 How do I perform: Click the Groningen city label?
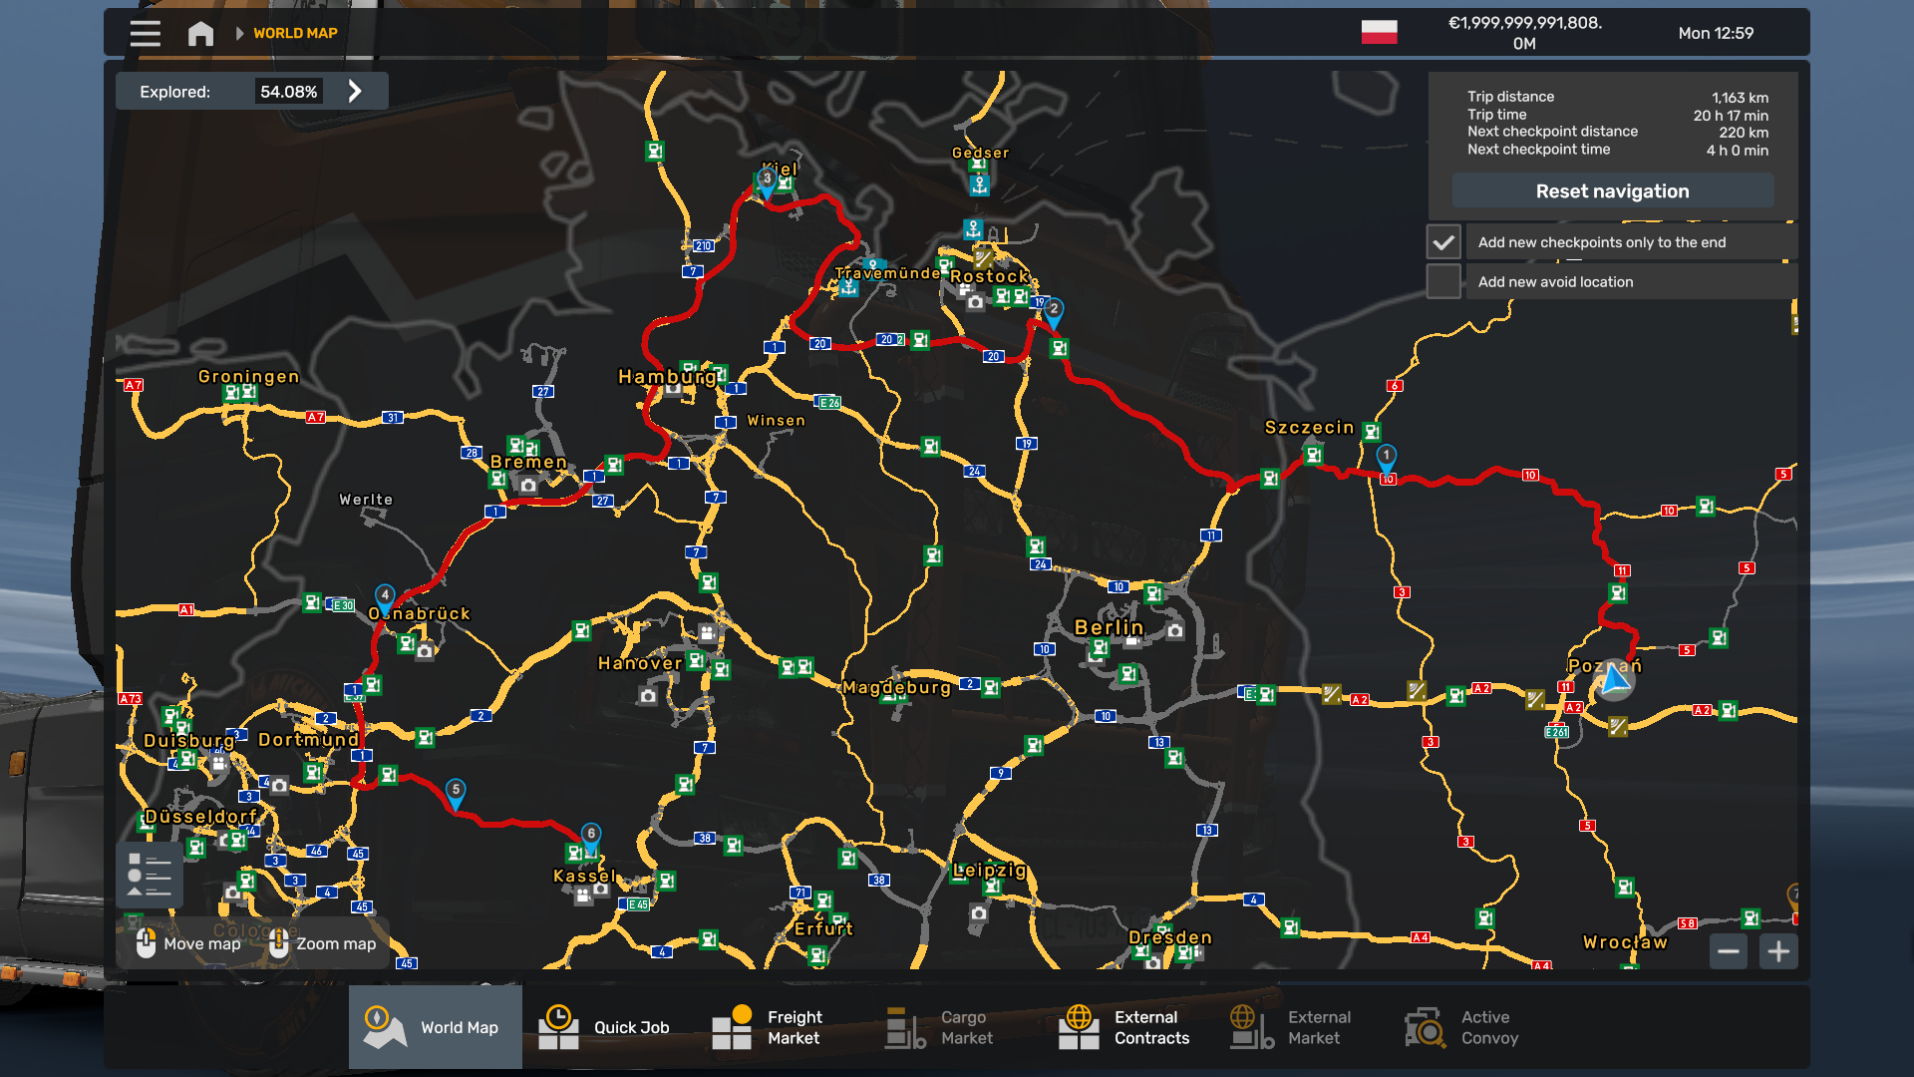(249, 376)
